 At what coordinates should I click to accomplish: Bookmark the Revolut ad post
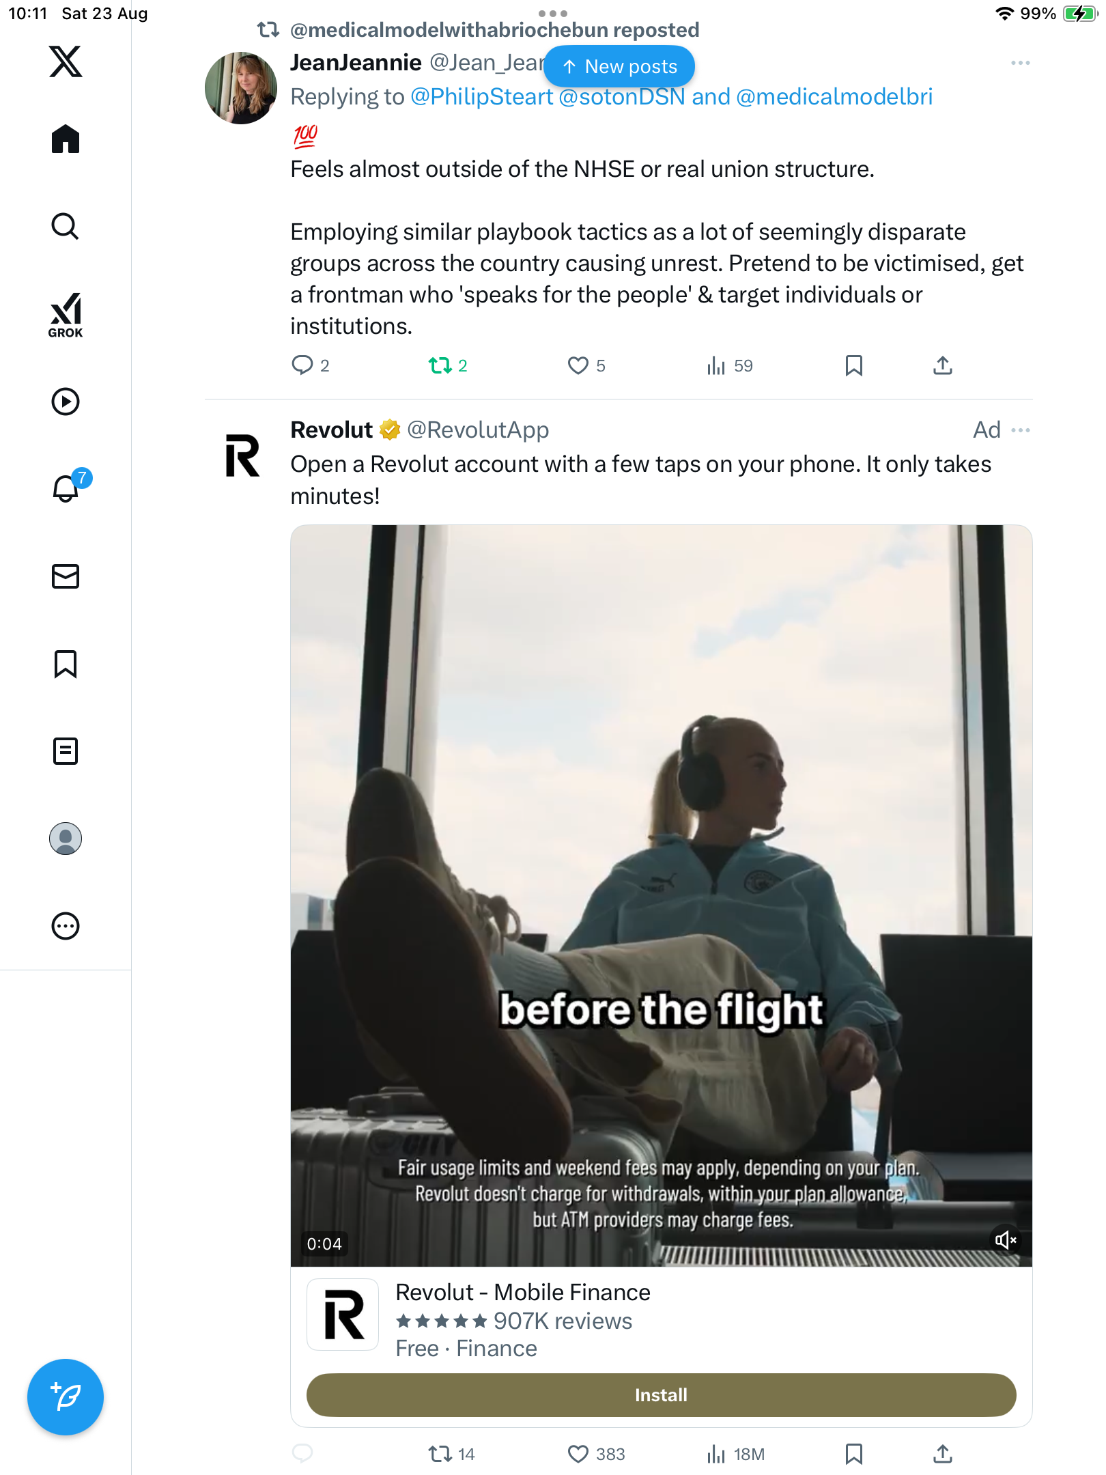pyautogui.click(x=853, y=1454)
